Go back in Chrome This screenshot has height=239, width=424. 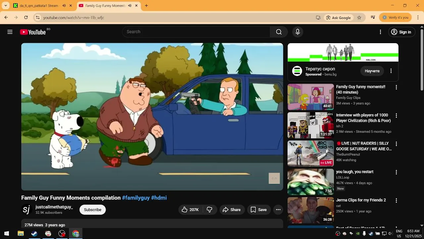coord(6,18)
